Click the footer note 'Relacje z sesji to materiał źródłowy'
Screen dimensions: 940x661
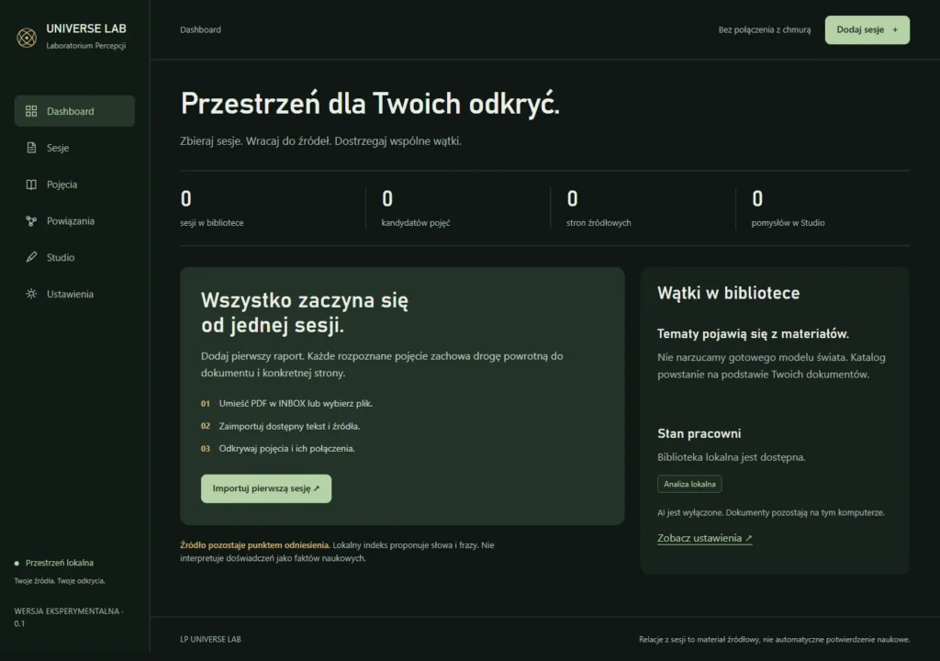point(775,639)
